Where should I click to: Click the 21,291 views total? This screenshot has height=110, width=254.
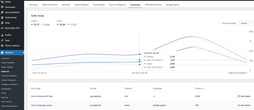62,25
